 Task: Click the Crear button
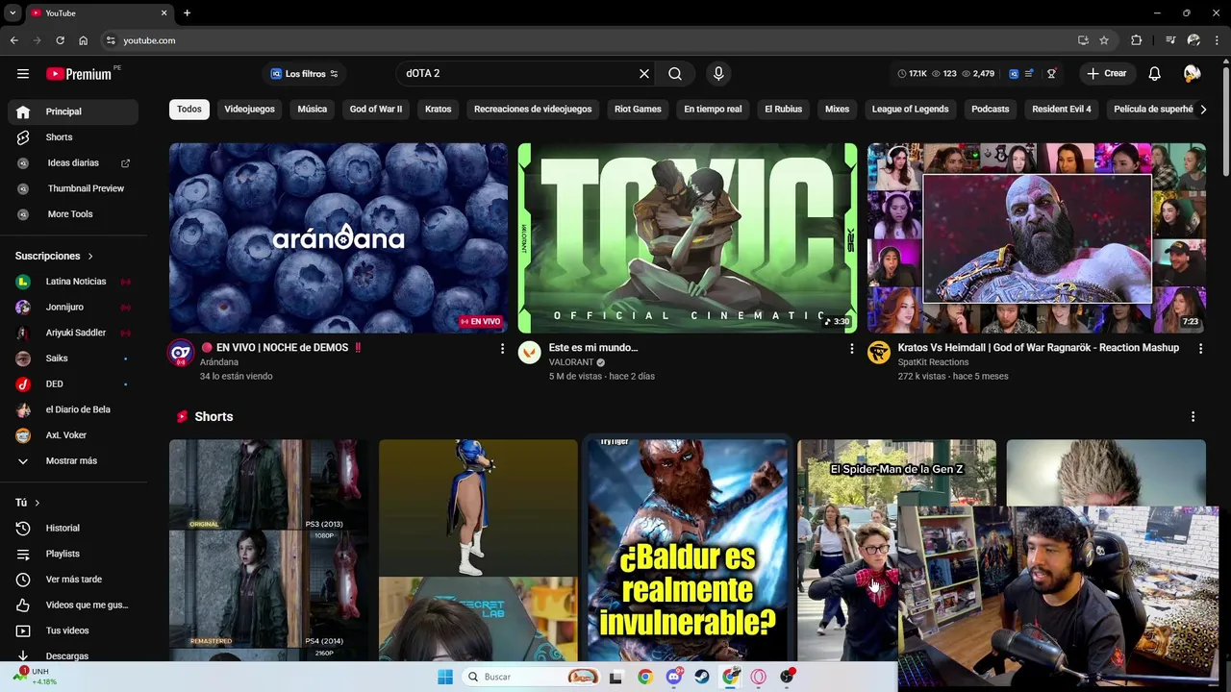pos(1107,74)
